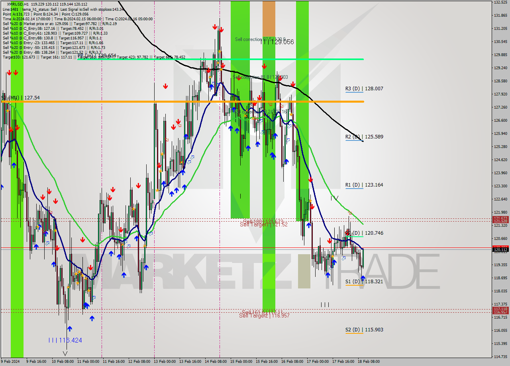Click the 13 Feb 00:00 time label
Viewport: 510px width, 366px height.
pyautogui.click(x=165, y=362)
